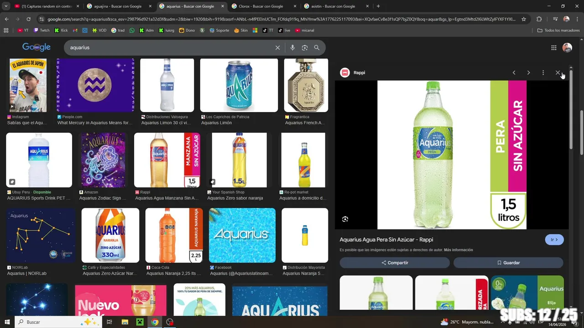Open a new browser tab
The height and width of the screenshot is (328, 584).
[x=378, y=6]
